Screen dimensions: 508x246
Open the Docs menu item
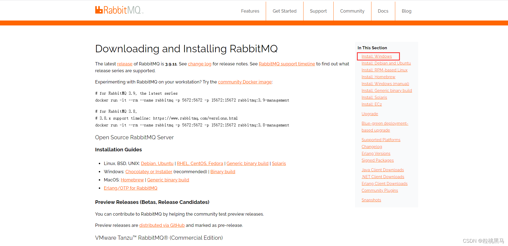tap(383, 11)
